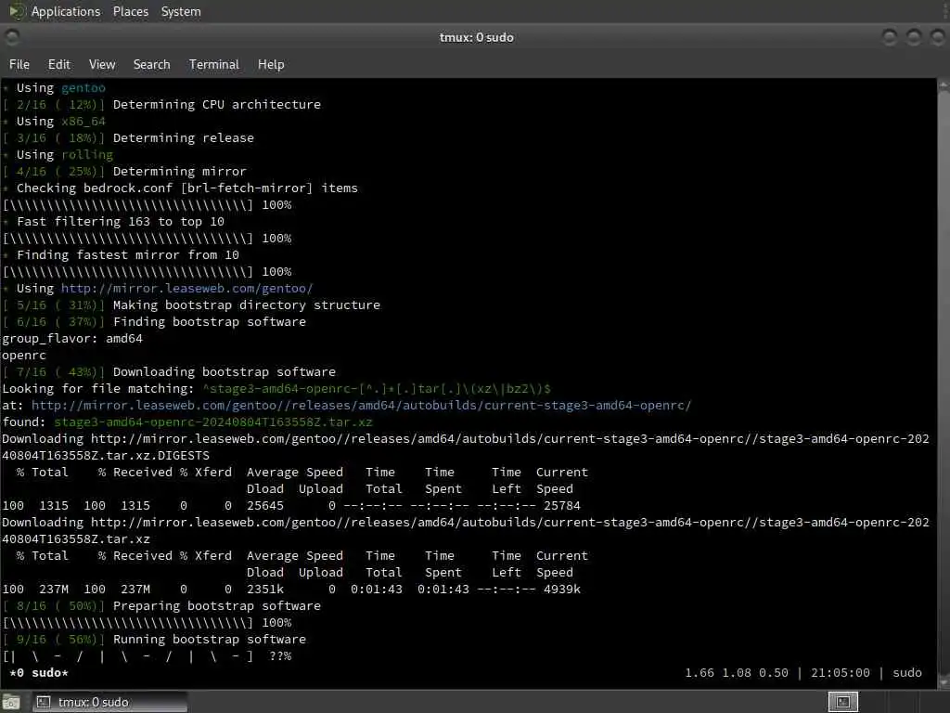This screenshot has height=713, width=950.
Task: Open the terminal Search menu
Action: [x=151, y=64]
